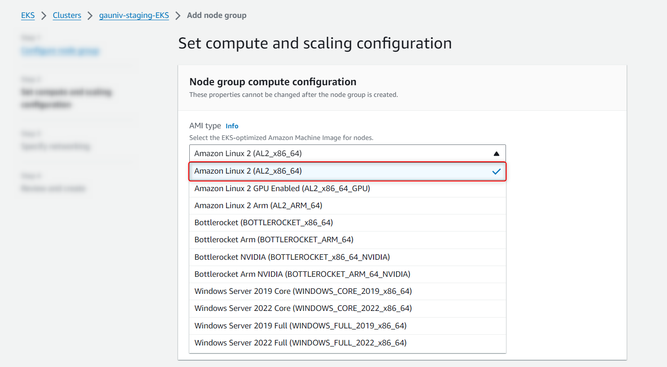667x367 pixels.
Task: Pick Windows Server 2022 Full AMI
Action: click(x=300, y=343)
